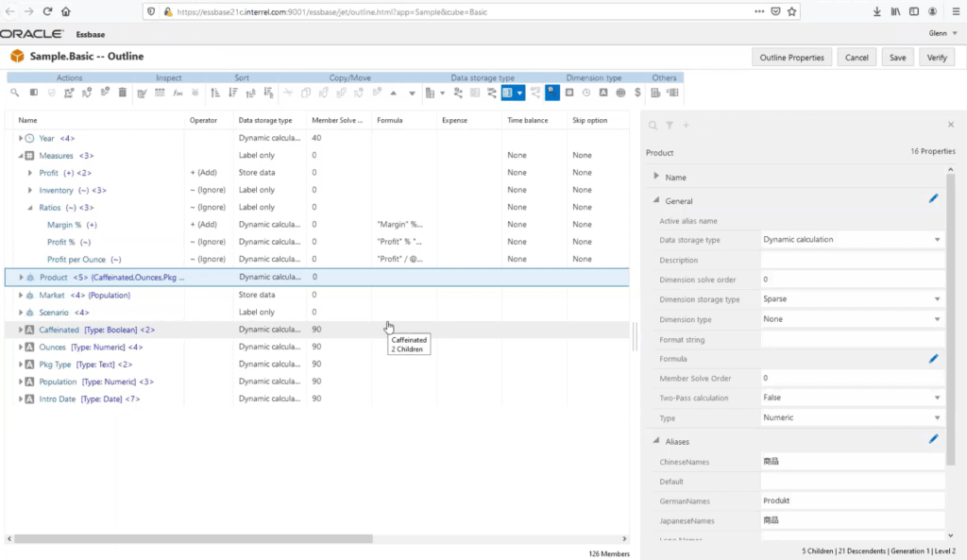Click the formula fx icon in Inspect
Screen dimensions: 967x560
click(x=178, y=93)
